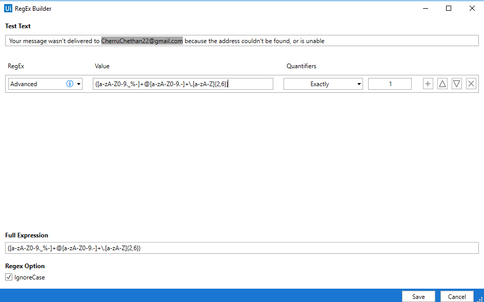Close the RegEx Builder window
Image resolution: width=484 pixels, height=302 pixels.
(472, 8)
